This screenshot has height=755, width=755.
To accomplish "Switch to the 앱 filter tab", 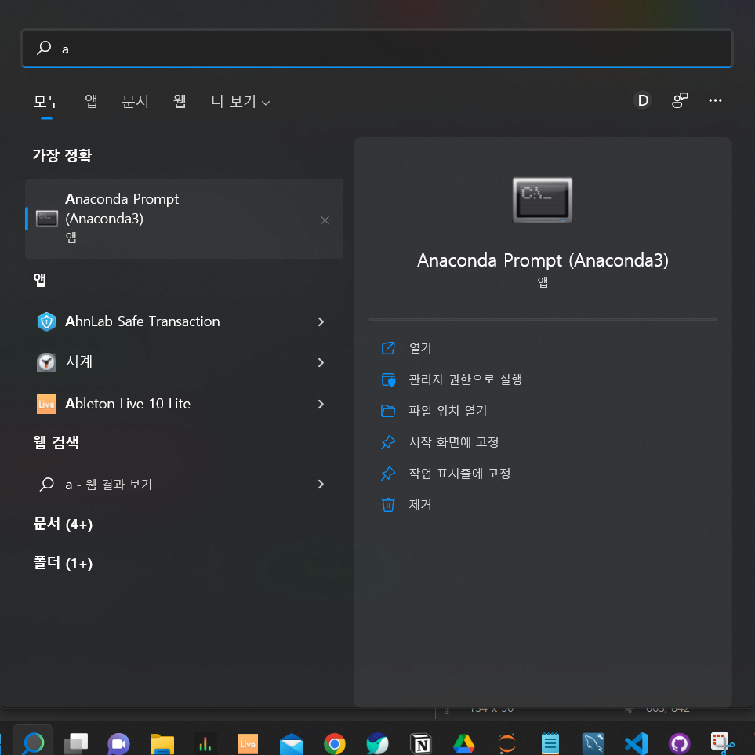I will [x=91, y=102].
